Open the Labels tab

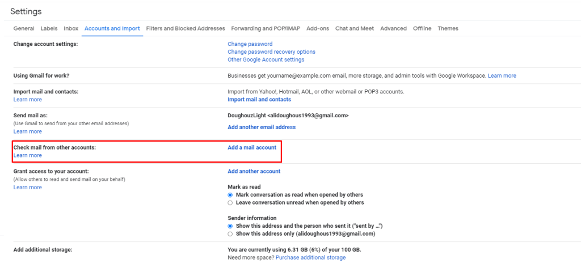[x=49, y=28]
